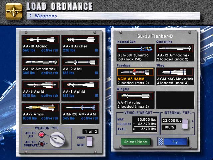The width and height of the screenshot is (213, 160).
Task: Select the Fuselage AGM-88 HARM slot
Action: pyautogui.click(x=135, y=76)
